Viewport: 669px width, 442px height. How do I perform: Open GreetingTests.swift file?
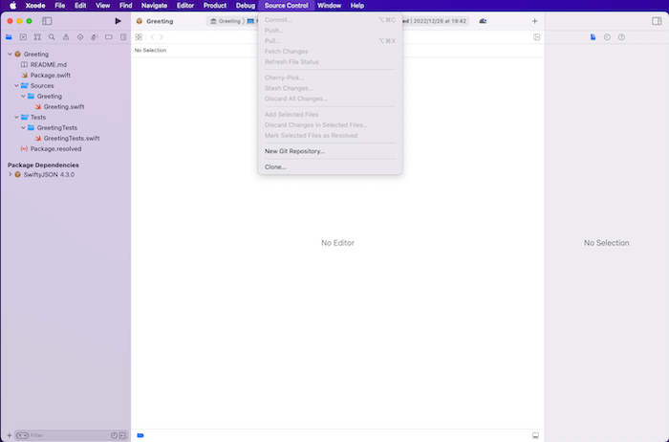[72, 139]
